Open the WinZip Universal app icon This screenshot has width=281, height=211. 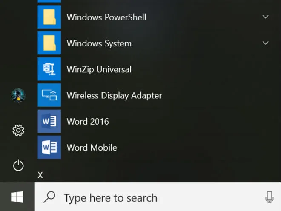coord(49,69)
